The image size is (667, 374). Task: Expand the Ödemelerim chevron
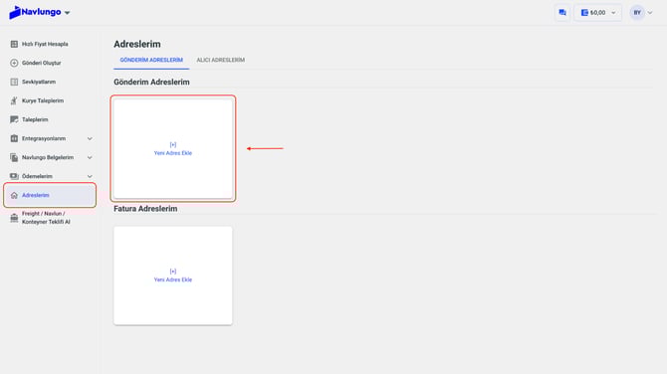pos(90,176)
